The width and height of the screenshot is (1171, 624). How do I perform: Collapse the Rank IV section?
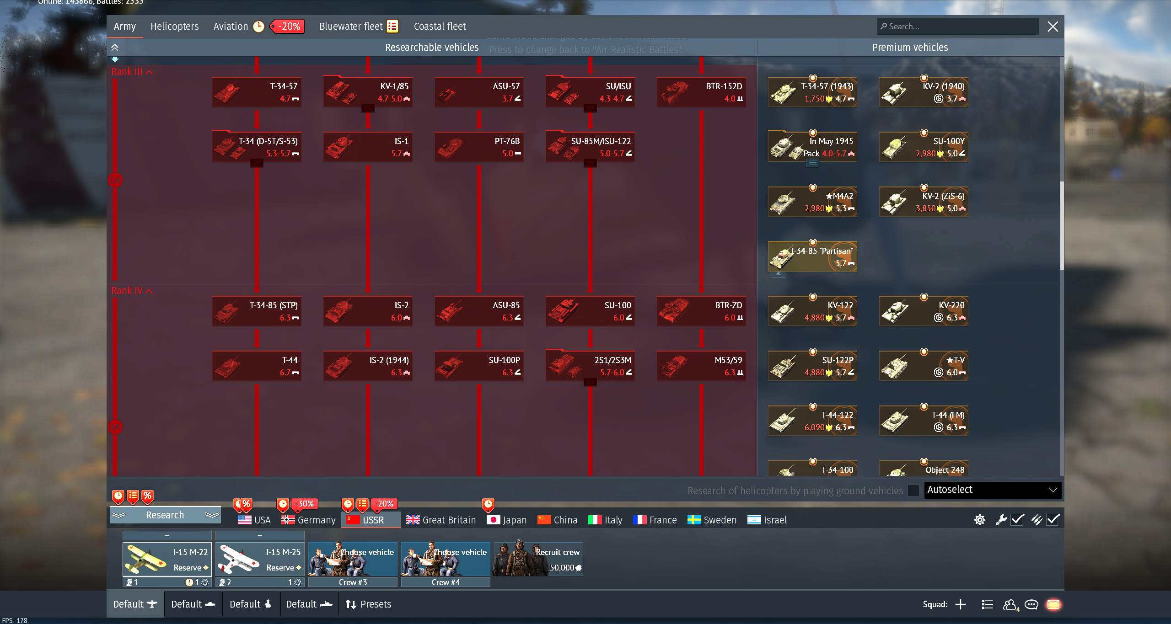tap(132, 291)
